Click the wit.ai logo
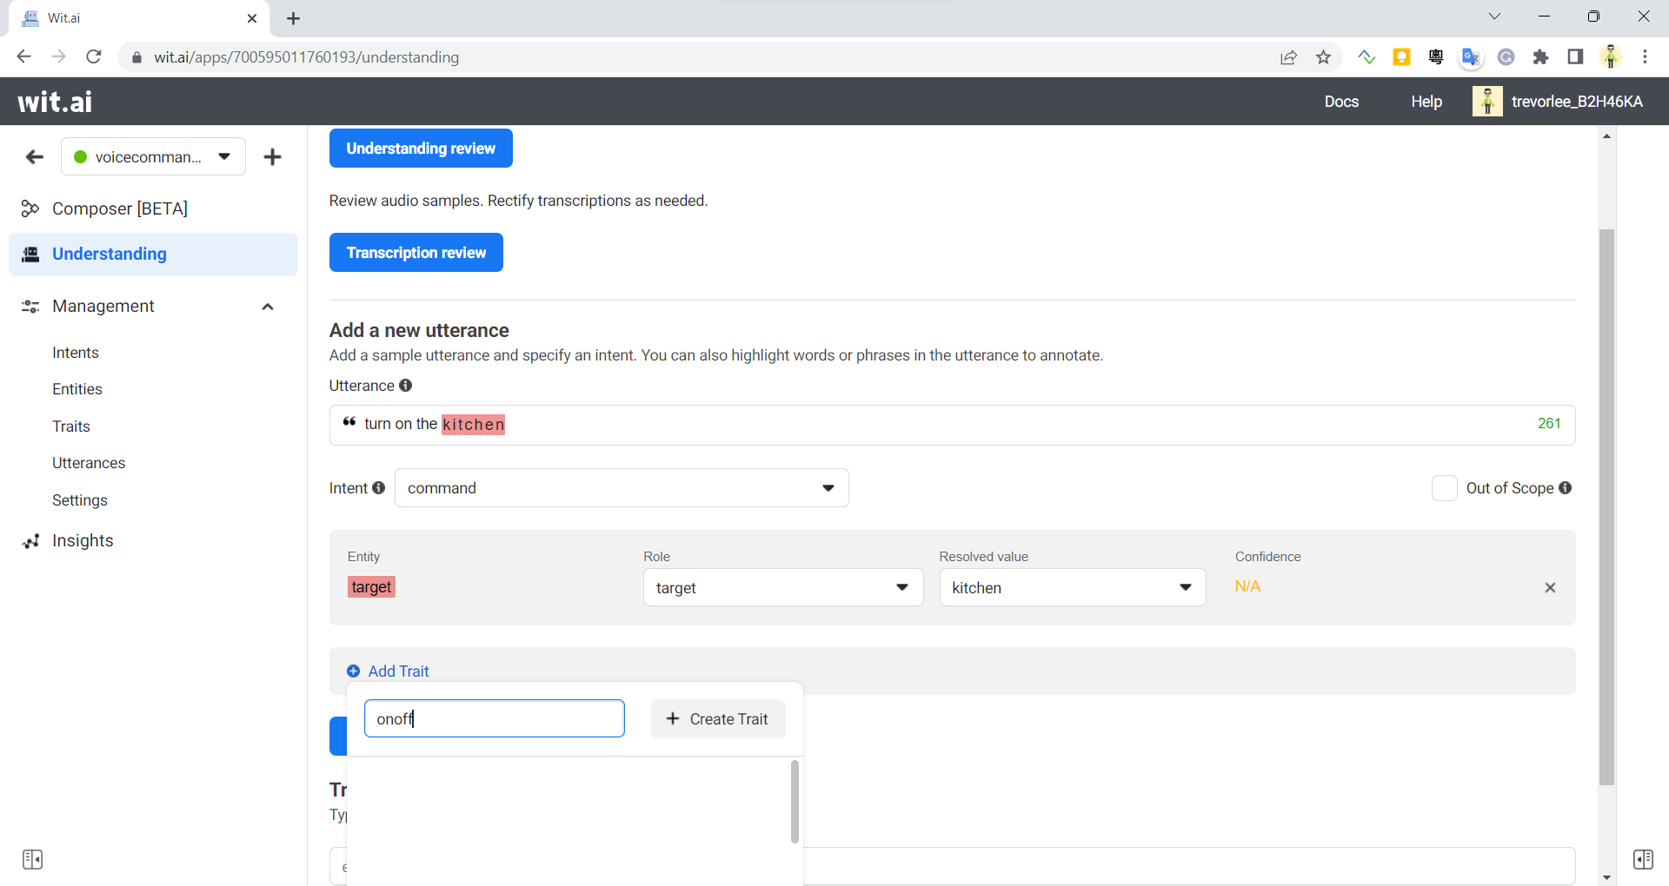This screenshot has height=886, width=1669. pos(54,101)
